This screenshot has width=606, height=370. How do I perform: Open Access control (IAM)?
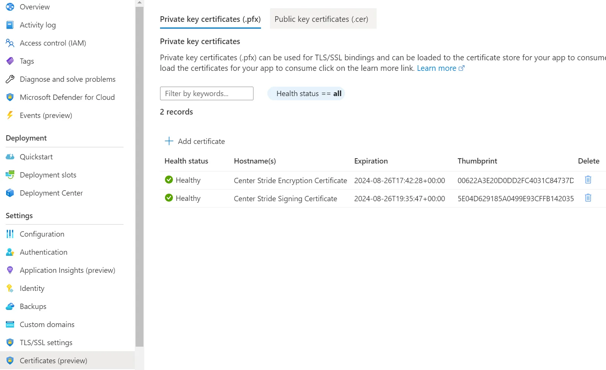(52, 43)
